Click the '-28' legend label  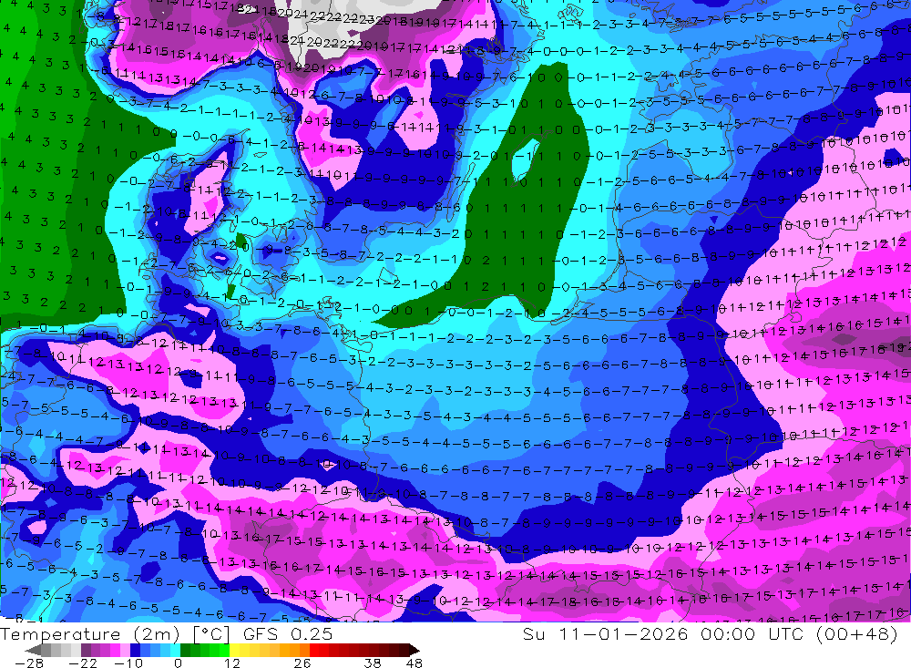[29, 663]
